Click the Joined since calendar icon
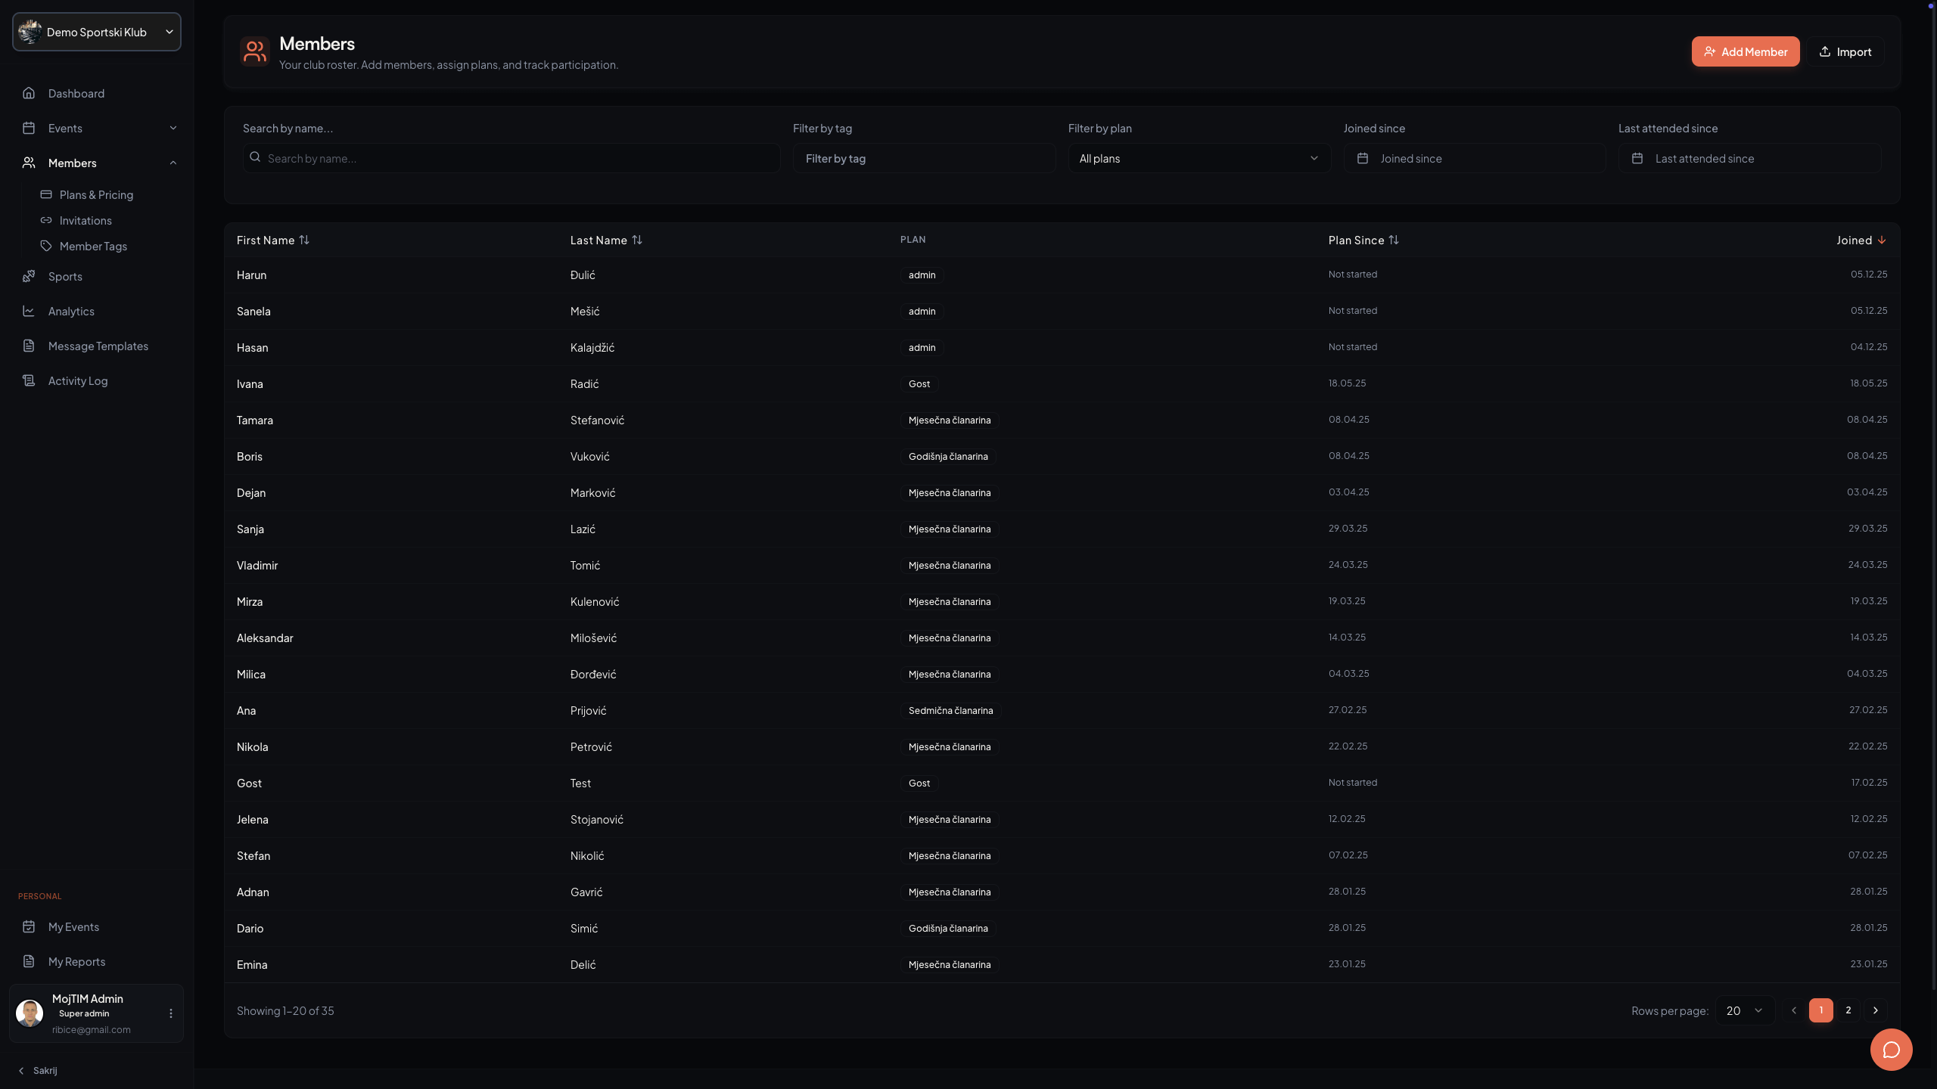This screenshot has height=1089, width=1937. point(1363,158)
